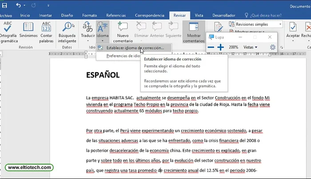Click the word Perú in second paragraph

(124, 131)
